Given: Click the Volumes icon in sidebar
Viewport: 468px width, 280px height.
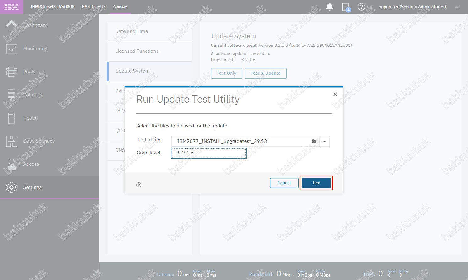Looking at the screenshot, I should tap(12, 95).
